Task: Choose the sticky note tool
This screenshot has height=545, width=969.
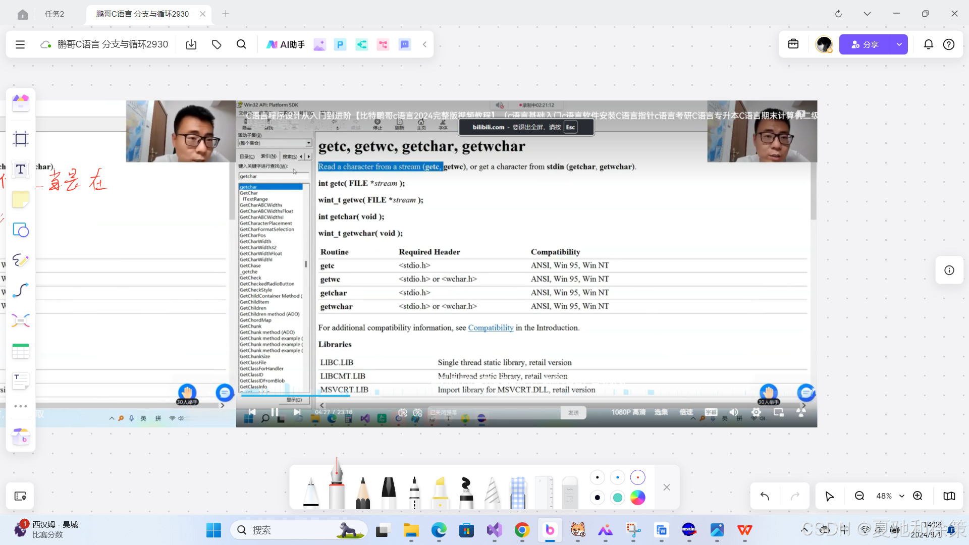Action: click(x=21, y=200)
